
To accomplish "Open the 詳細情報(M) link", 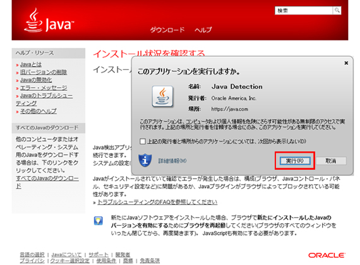I will [172, 161].
